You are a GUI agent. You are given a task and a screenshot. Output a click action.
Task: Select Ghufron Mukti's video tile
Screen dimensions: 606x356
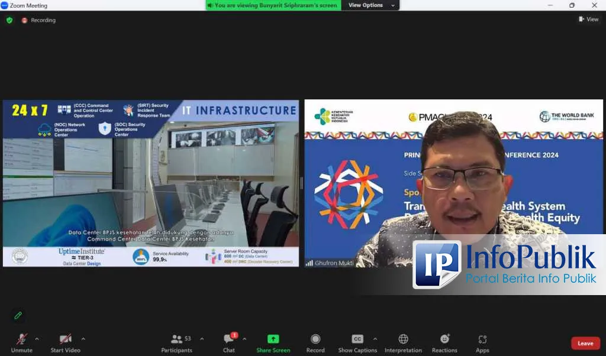click(x=453, y=183)
